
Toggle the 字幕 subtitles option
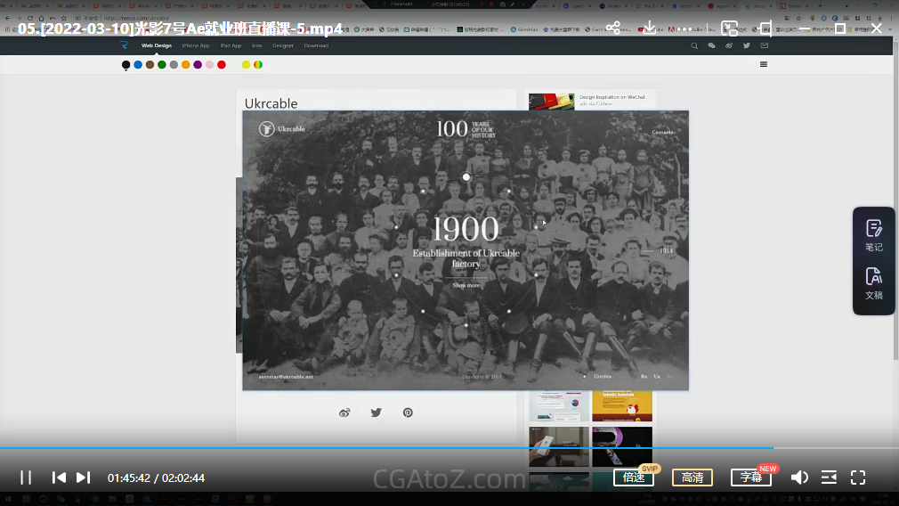click(751, 477)
